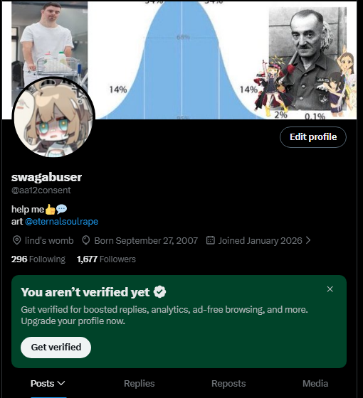Click the birthday balloon icon
This screenshot has width=363, height=398.
pos(86,240)
